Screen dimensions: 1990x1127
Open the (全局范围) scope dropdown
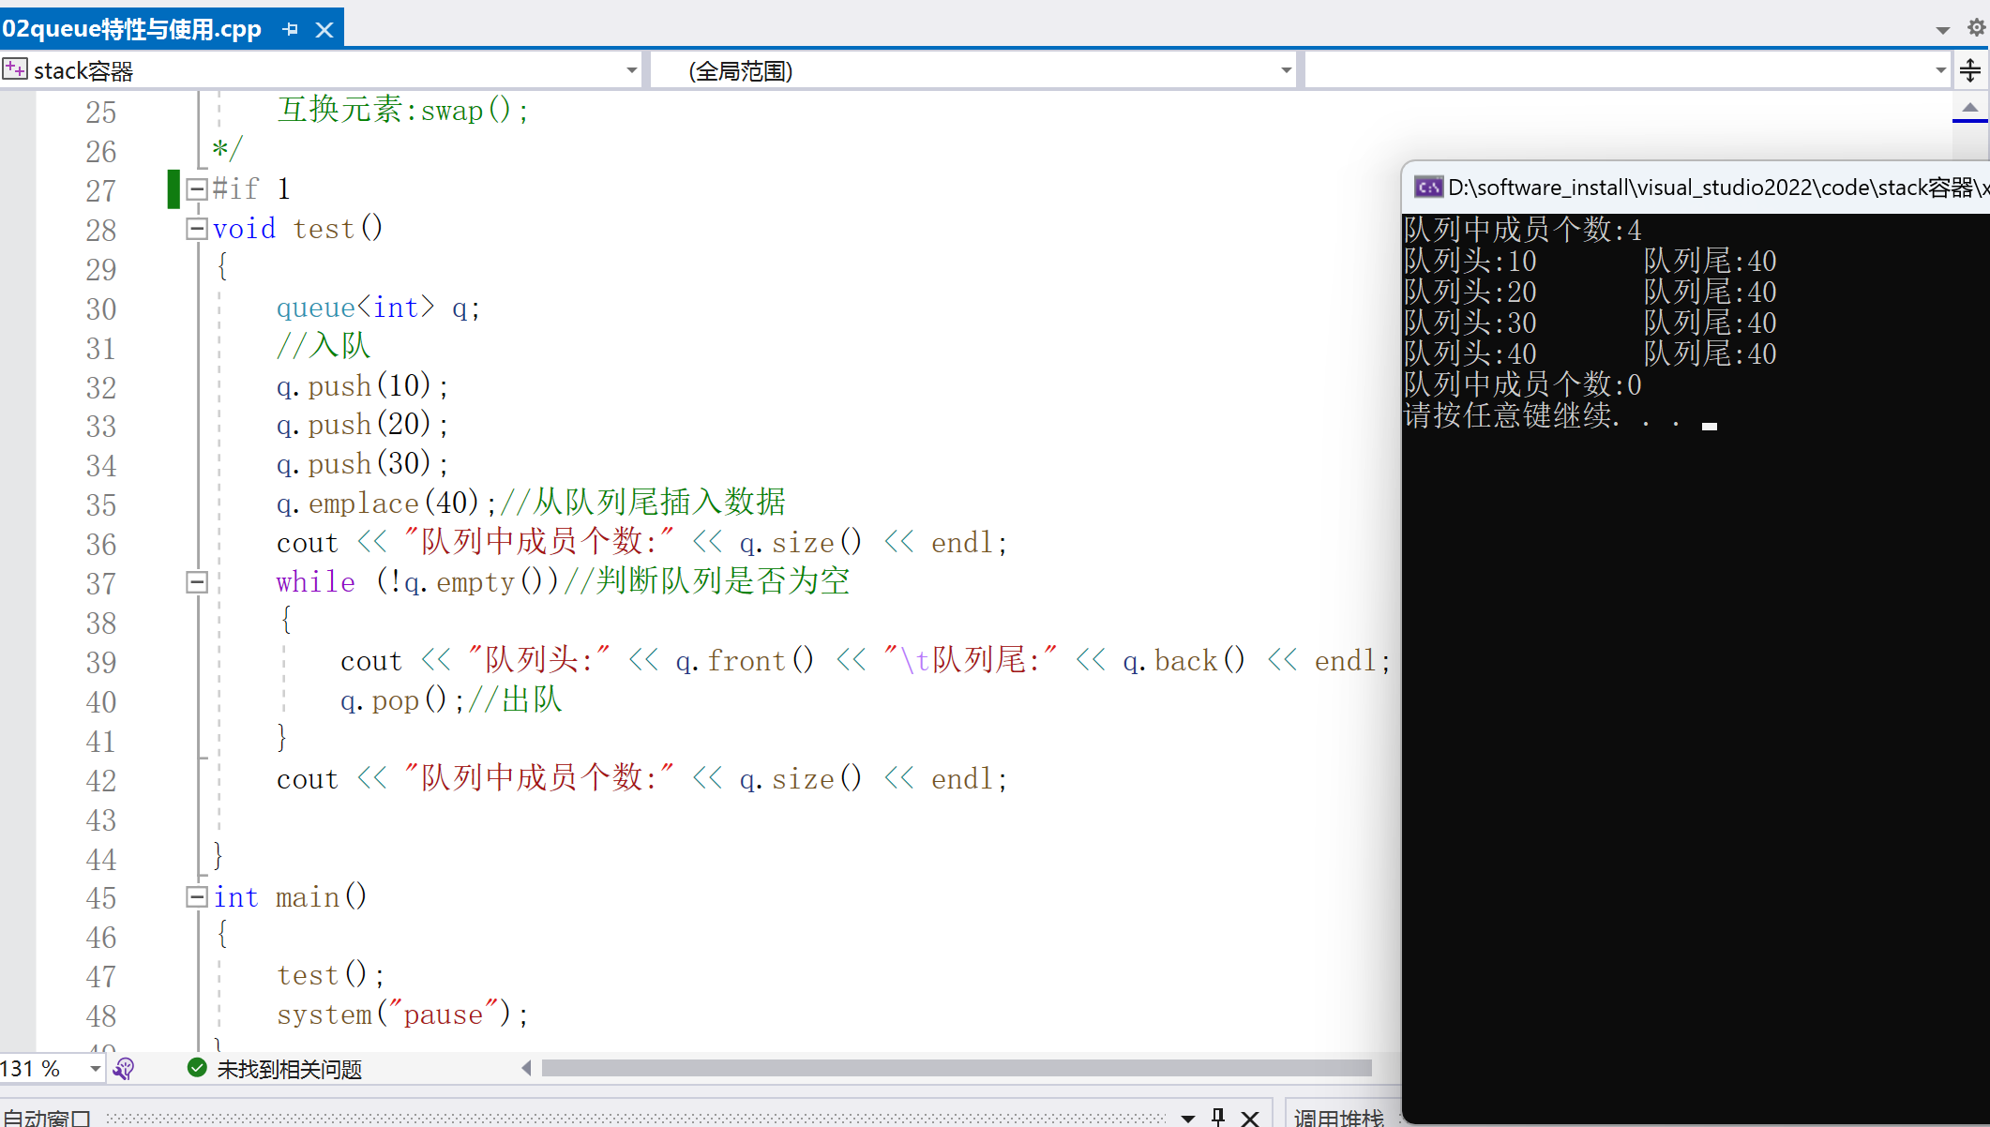(x=1286, y=71)
